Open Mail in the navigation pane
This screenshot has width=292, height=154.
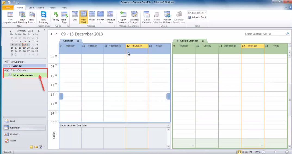tap(24, 121)
